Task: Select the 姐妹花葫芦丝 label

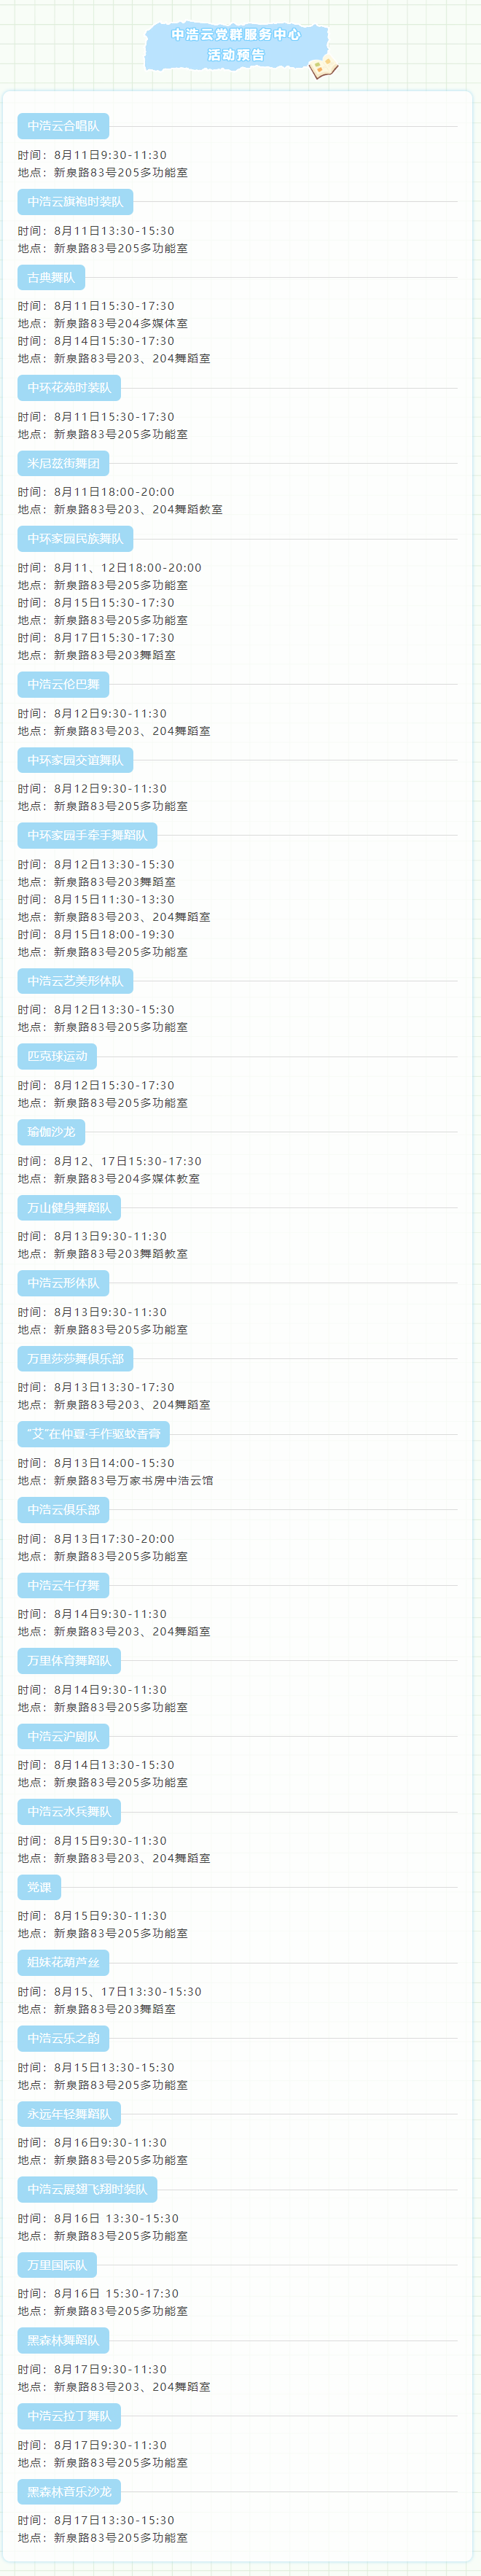Action: pos(63,1963)
